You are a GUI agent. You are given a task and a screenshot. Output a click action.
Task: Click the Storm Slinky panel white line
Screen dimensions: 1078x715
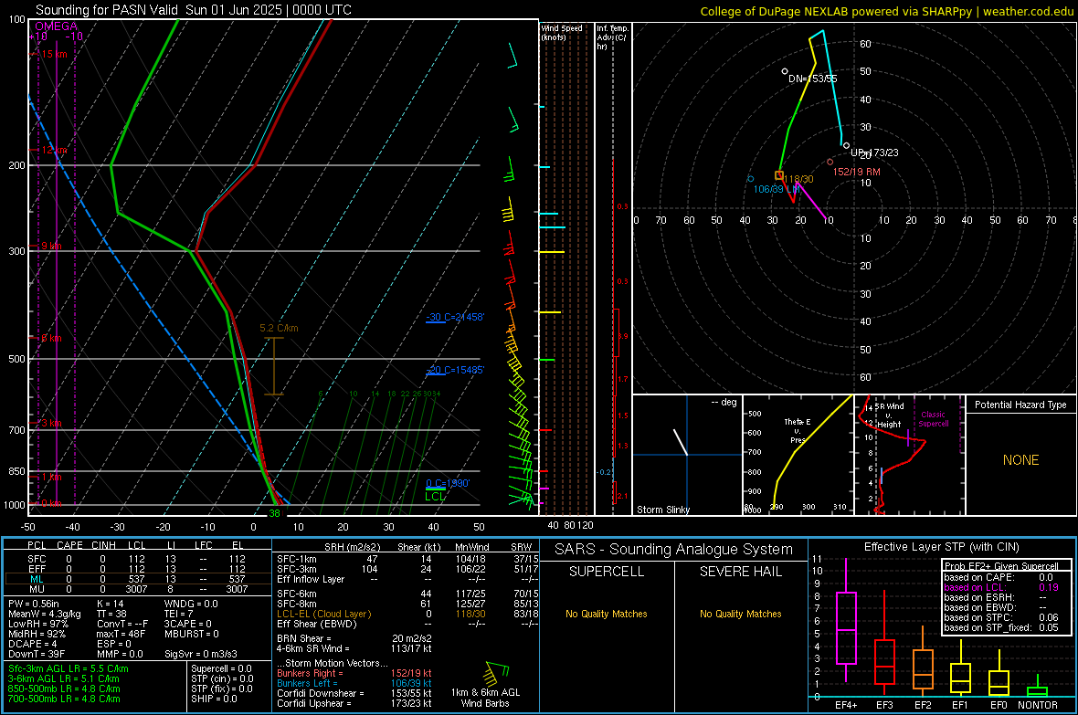tap(681, 442)
